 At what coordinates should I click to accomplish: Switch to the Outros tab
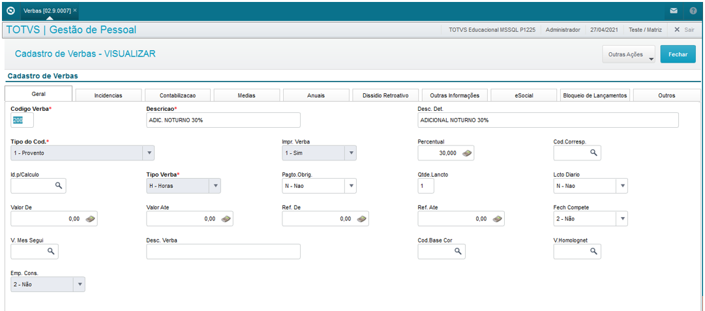pyautogui.click(x=667, y=95)
